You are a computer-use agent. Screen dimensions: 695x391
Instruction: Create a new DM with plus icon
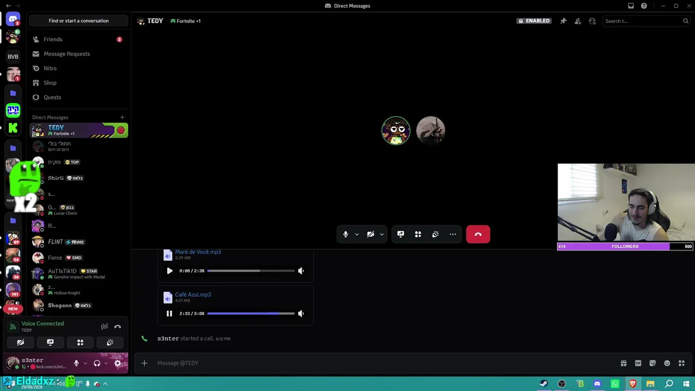[122, 117]
